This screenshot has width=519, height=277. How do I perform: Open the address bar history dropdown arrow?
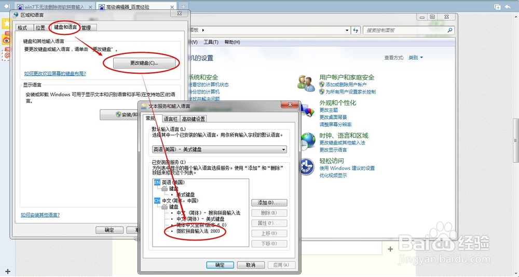click(x=347, y=30)
